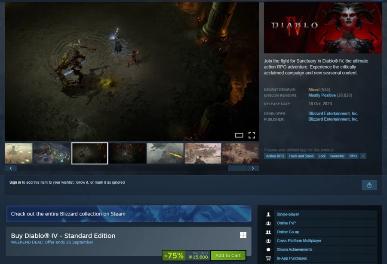This screenshot has height=264, width=387.
Task: Select the fourth dark red cavern thumbnail
Action: pyautogui.click(x=127, y=153)
